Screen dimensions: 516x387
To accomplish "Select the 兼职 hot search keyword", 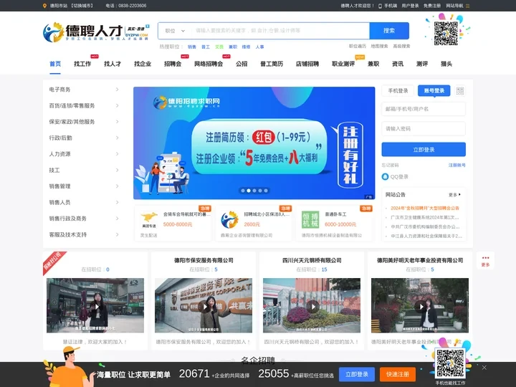I will 233,47.
